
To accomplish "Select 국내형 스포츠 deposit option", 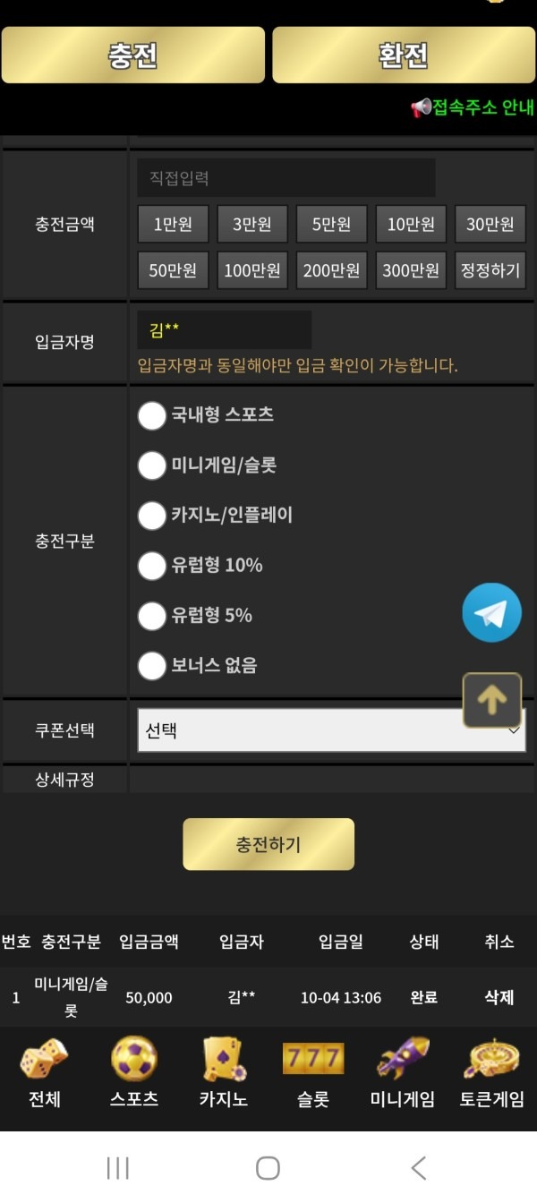I will click(x=152, y=416).
